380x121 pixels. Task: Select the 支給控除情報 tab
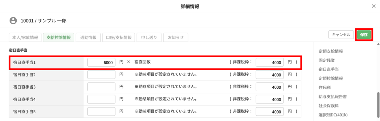(58, 37)
